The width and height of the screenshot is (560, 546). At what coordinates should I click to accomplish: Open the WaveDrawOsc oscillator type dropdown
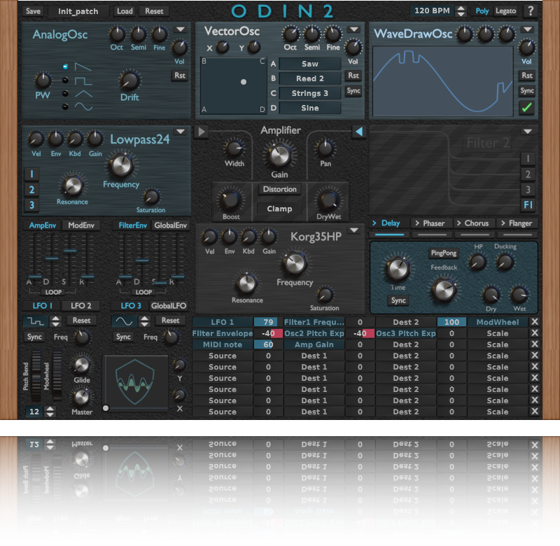pyautogui.click(x=528, y=29)
